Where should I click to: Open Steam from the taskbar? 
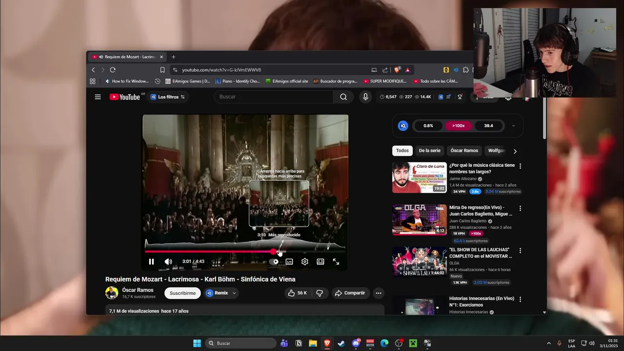click(x=341, y=343)
